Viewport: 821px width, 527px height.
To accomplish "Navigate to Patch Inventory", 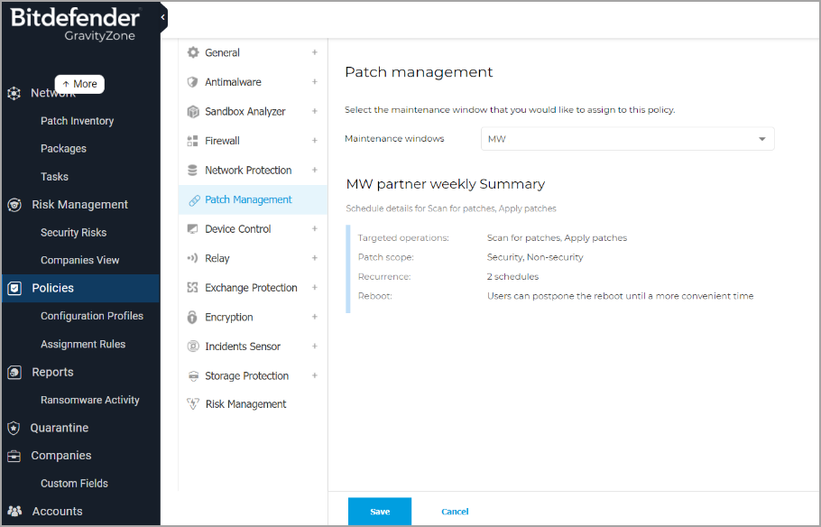I will pyautogui.click(x=77, y=120).
